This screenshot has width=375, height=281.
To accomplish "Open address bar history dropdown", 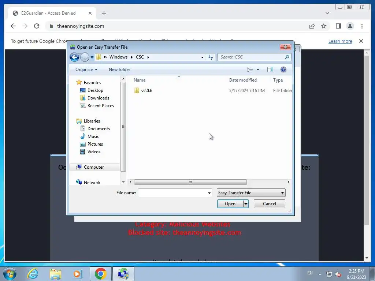I will point(202,57).
